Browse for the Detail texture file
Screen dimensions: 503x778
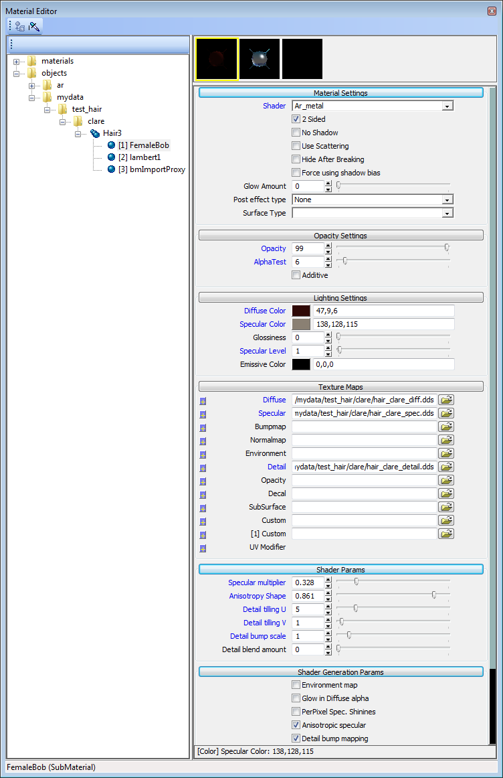click(446, 467)
